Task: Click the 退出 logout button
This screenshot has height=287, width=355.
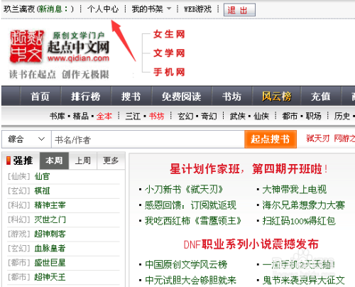Action: pyautogui.click(x=239, y=10)
